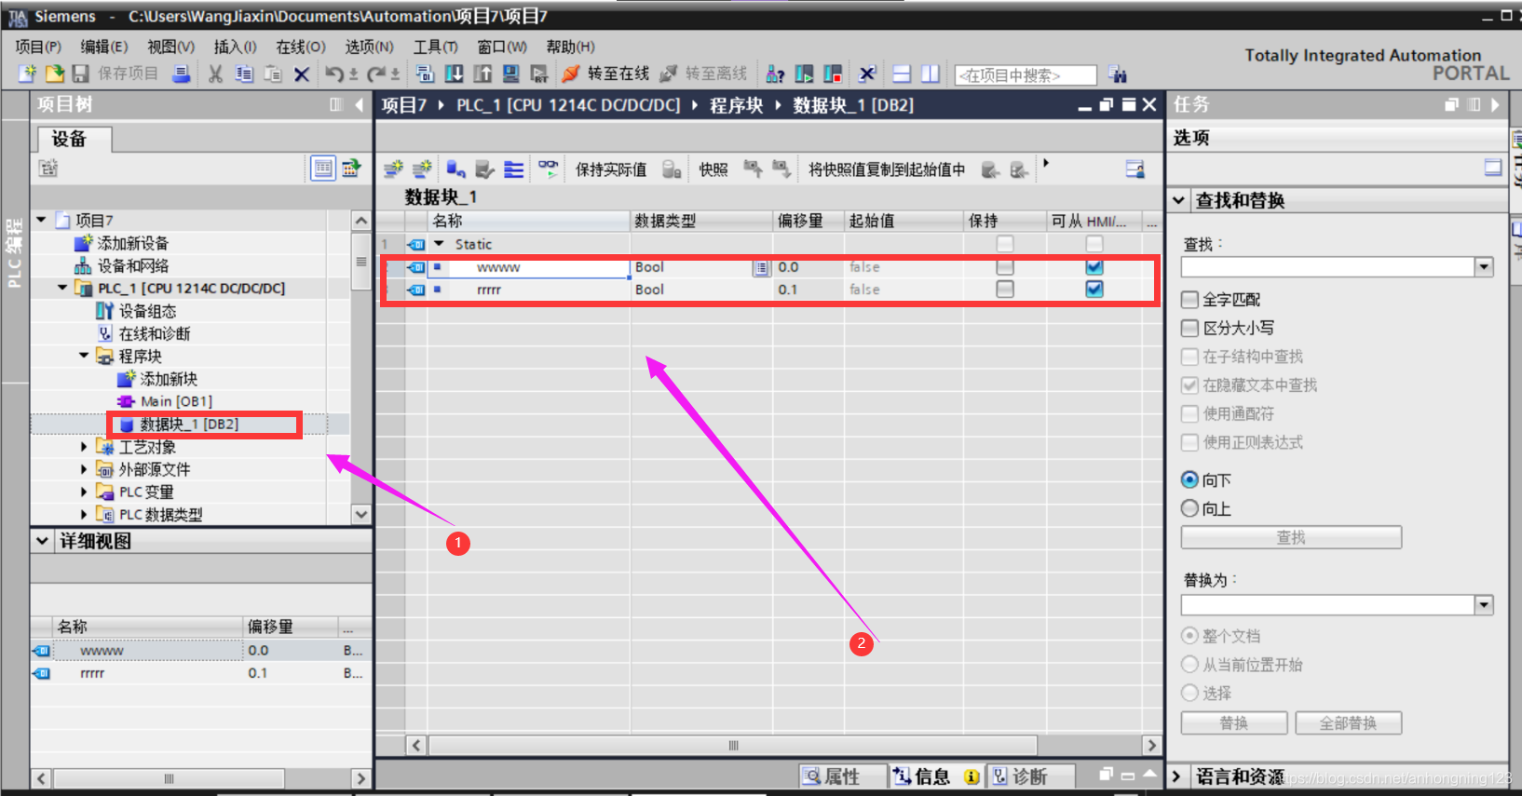This screenshot has width=1522, height=796.
Task: Click Go online (转至在线) button
Action: click(606, 74)
